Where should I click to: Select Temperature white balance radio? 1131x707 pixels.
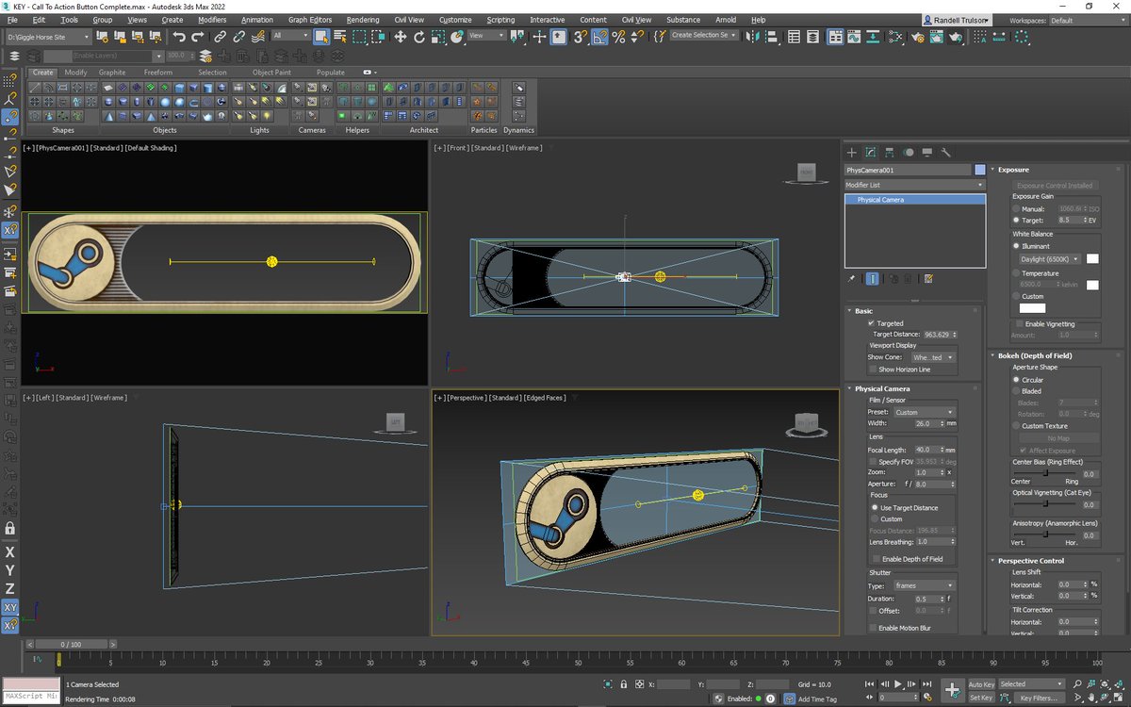tap(1016, 273)
